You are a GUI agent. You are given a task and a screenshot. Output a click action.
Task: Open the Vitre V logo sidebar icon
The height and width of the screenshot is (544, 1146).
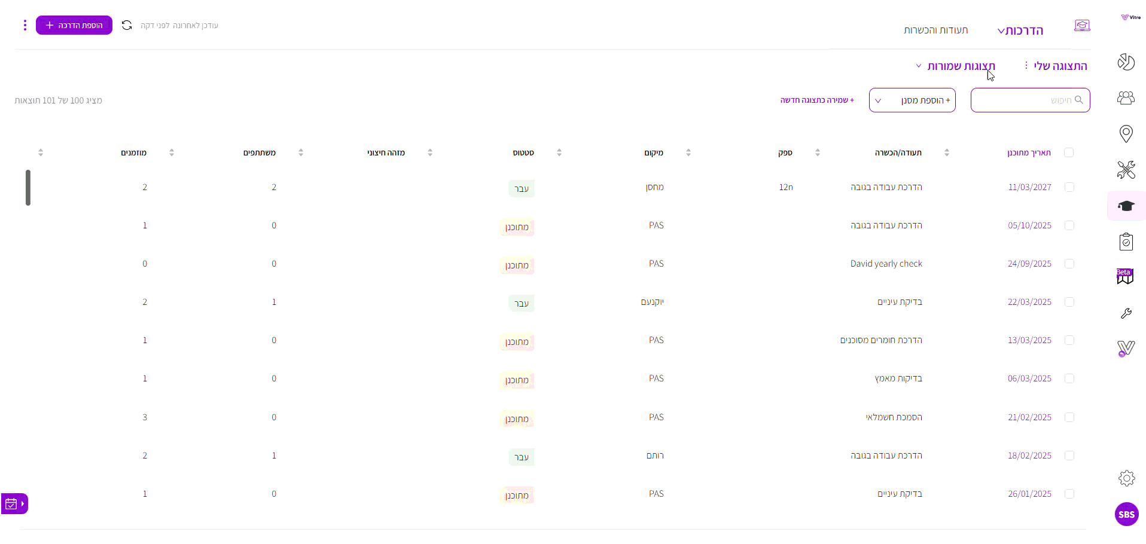(x=1126, y=349)
